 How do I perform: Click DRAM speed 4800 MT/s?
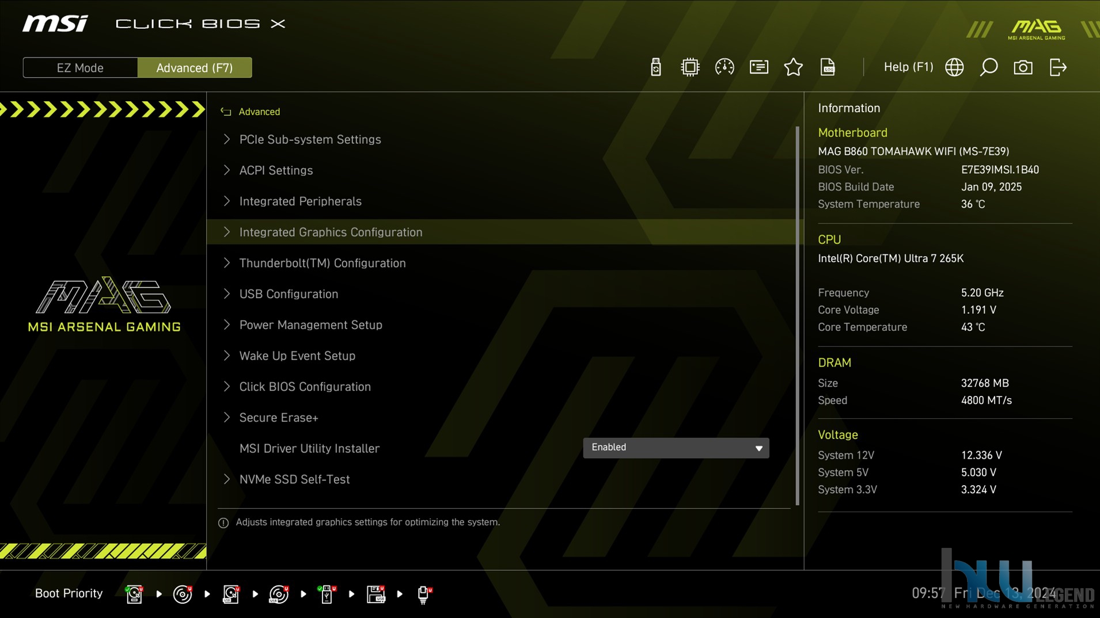986,400
